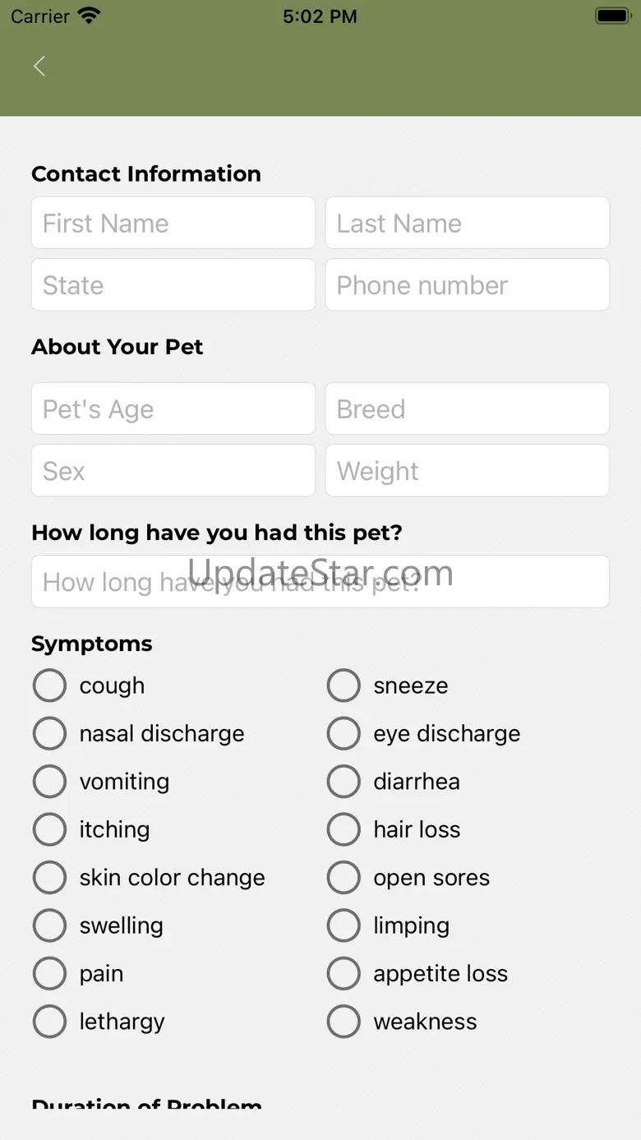Image resolution: width=641 pixels, height=1140 pixels.
Task: Tap the Pet's Age field
Action: (173, 408)
